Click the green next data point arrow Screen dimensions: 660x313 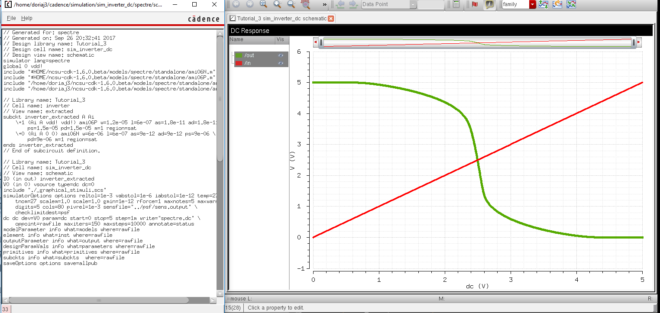353,5
